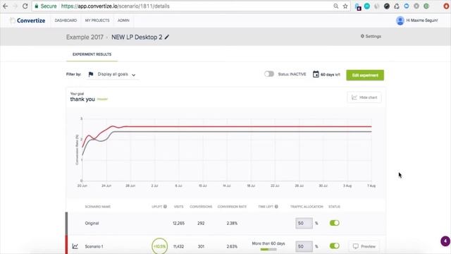Click calendar icon beside 60 days left
451x254 pixels.
click(x=316, y=74)
